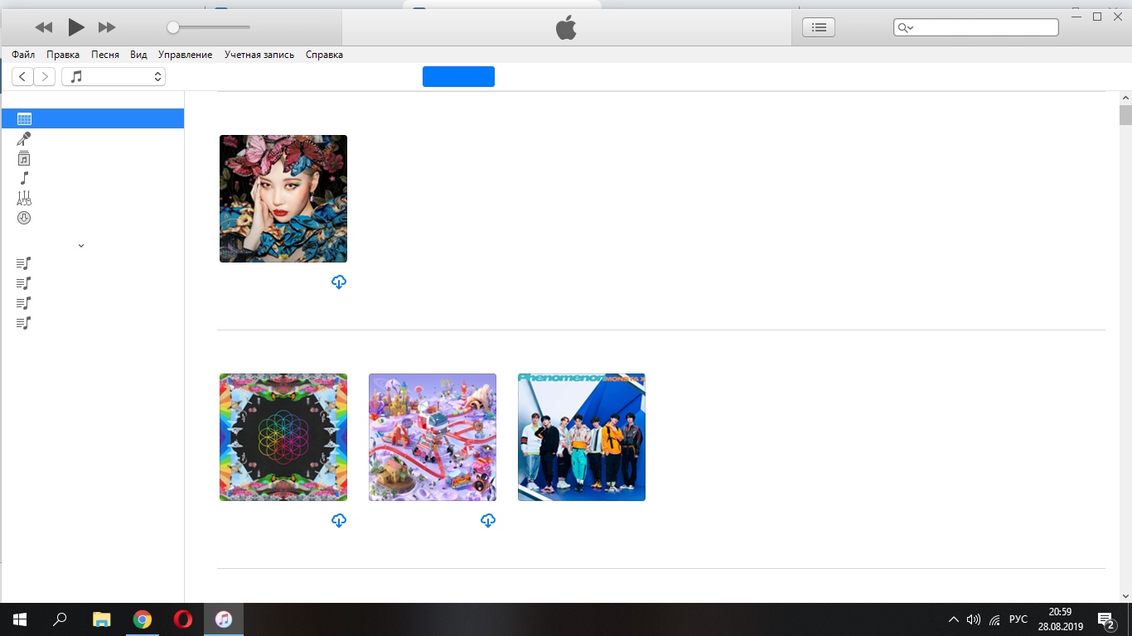
Task: Open the Учетная запись menu
Action: click(x=259, y=55)
